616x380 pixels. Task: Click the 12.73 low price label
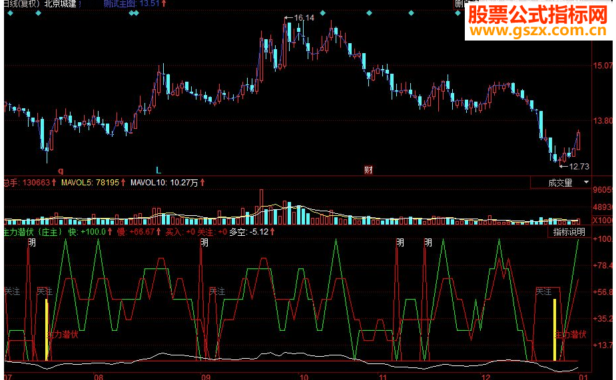(579, 167)
